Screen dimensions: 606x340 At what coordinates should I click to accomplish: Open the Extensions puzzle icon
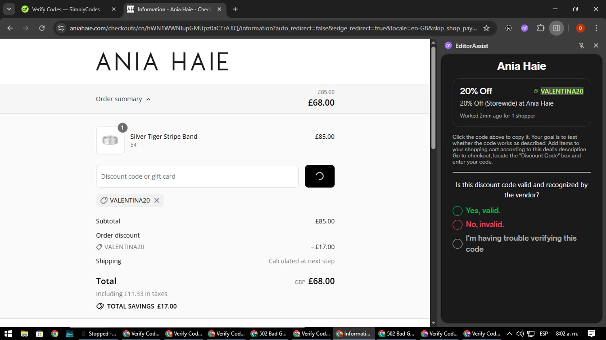(541, 28)
